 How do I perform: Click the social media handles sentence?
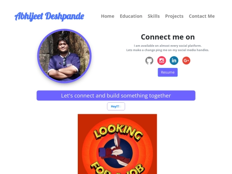(168, 50)
